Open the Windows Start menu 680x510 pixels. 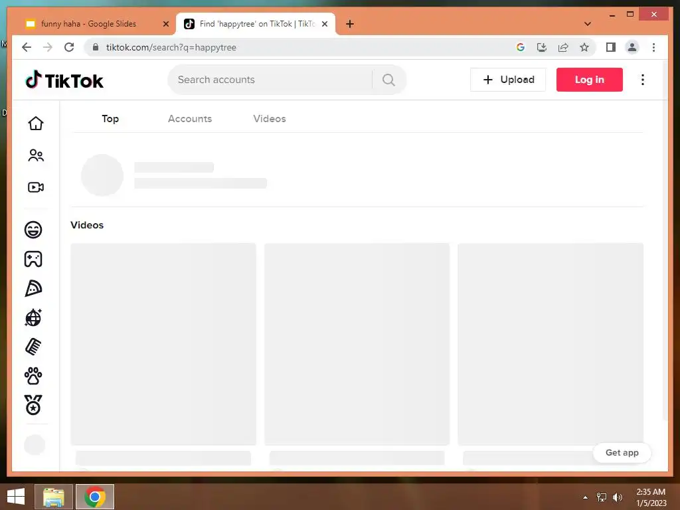(16, 497)
